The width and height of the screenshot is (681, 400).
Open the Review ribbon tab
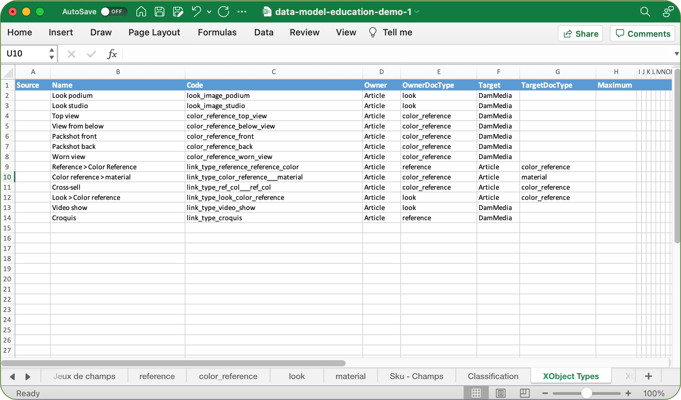(304, 32)
